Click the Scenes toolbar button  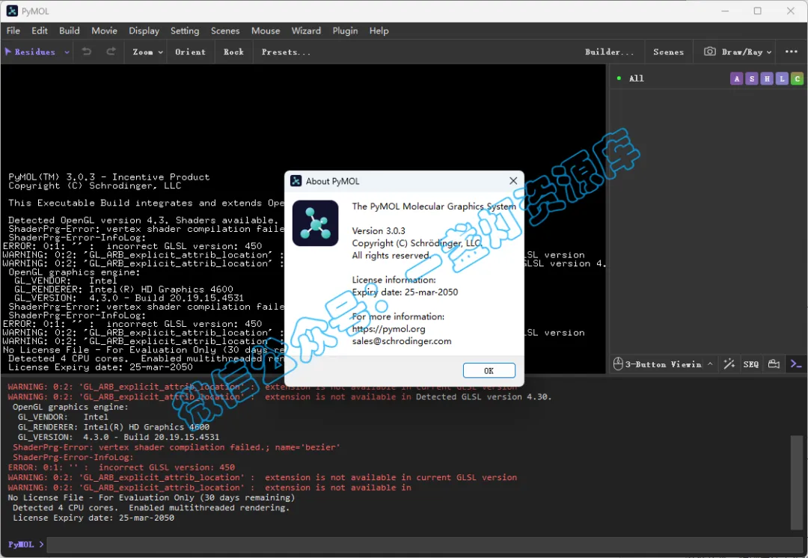coord(668,52)
